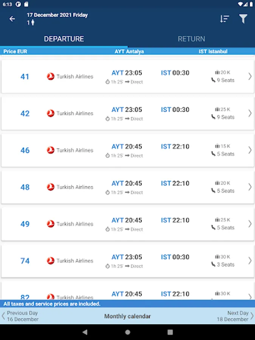
Task: Expand the 74 EUR flight chevron
Action: point(250,261)
